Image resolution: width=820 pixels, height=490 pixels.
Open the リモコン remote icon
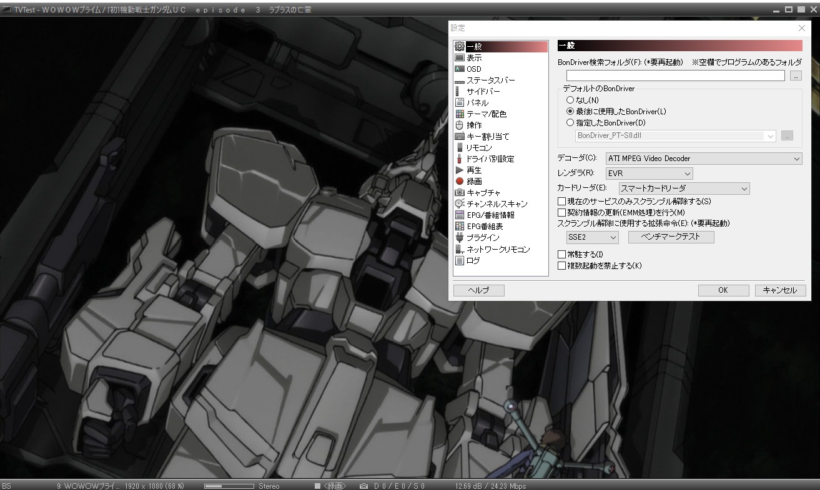click(460, 147)
